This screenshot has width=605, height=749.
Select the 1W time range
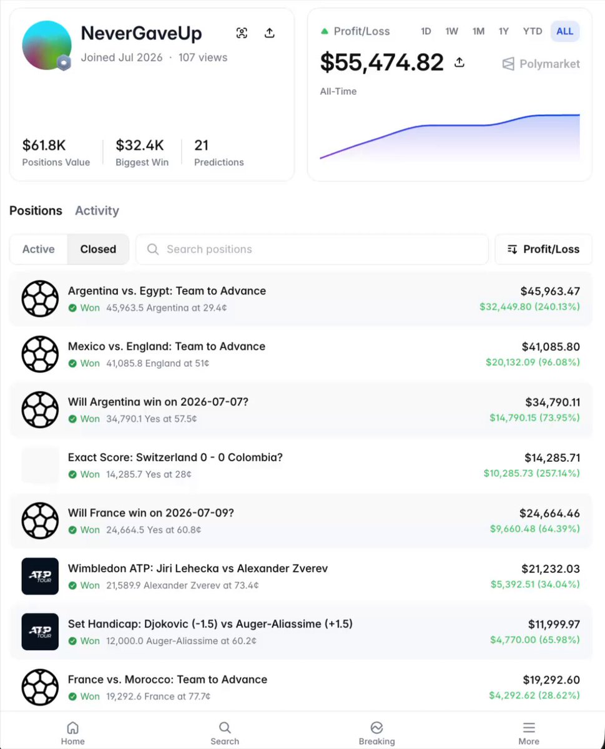[452, 31]
